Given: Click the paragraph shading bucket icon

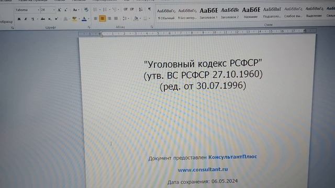Looking at the screenshot, I should click(x=136, y=19).
